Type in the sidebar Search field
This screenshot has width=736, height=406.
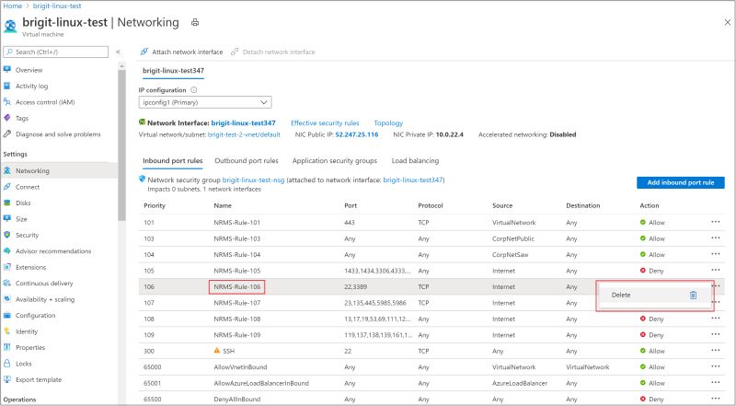(61, 52)
